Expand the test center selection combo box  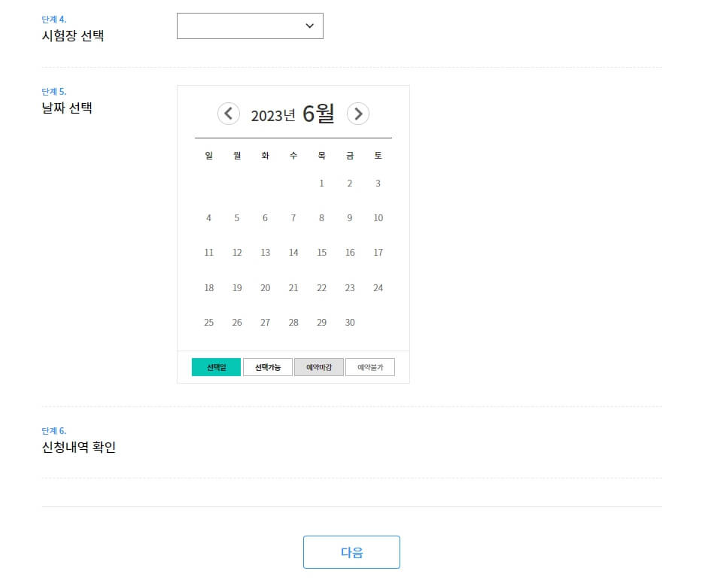(x=250, y=25)
